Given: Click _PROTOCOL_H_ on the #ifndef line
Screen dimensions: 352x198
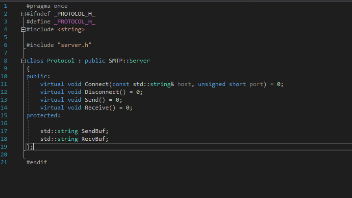Looking at the screenshot, I should click(75, 14).
